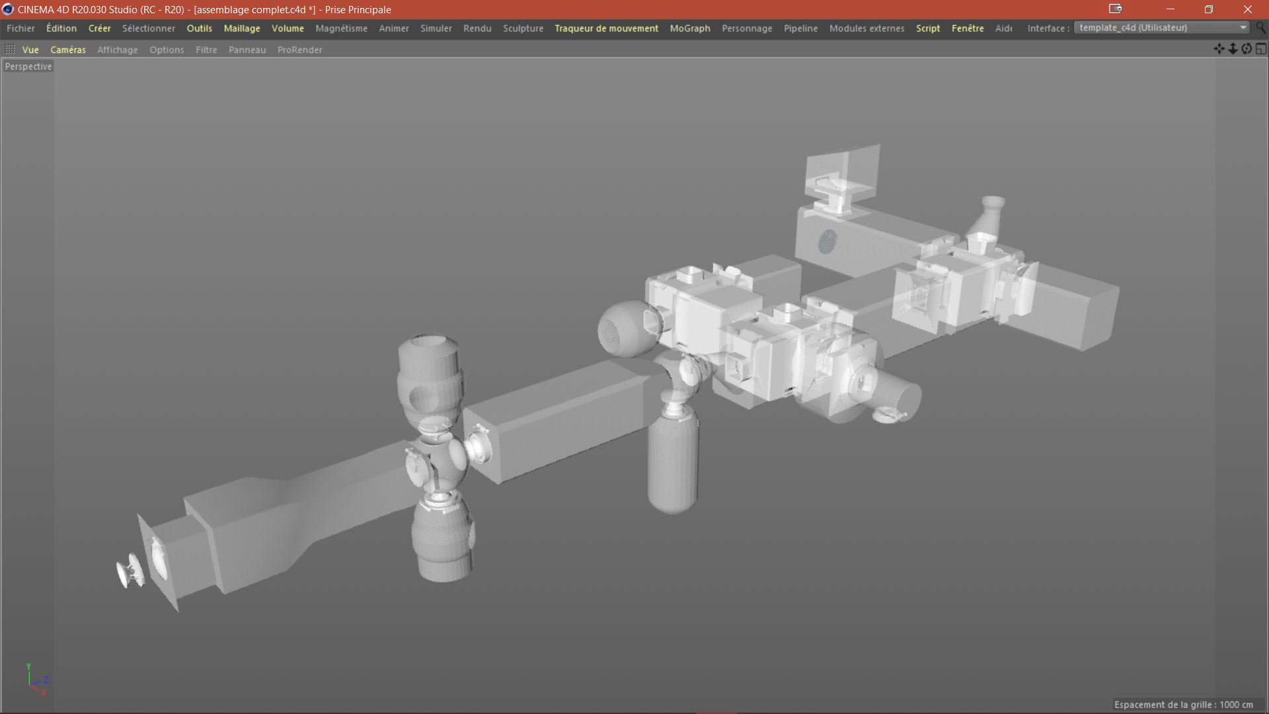
Task: Click the Cinema 4D logo in the title bar
Action: [8, 9]
